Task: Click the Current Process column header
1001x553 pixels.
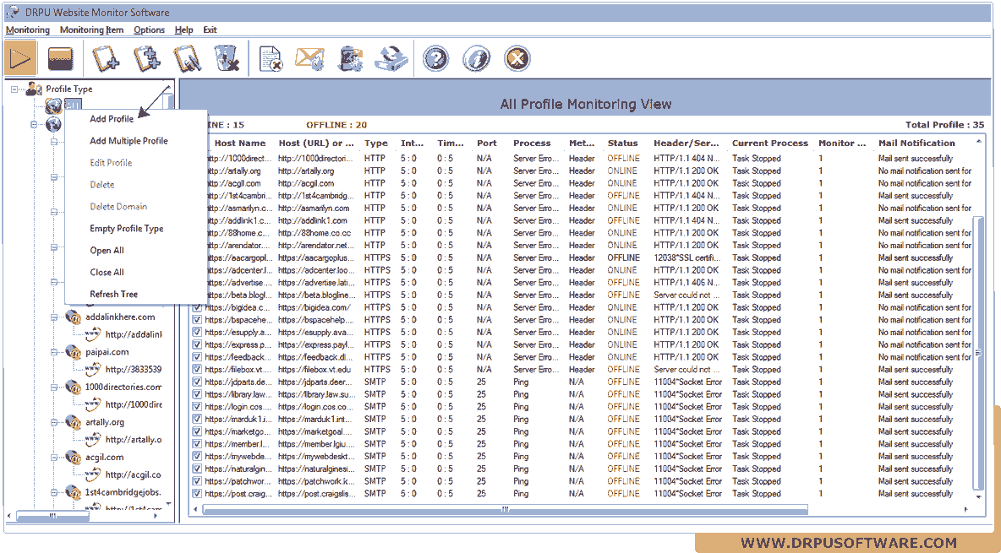Action: tap(770, 143)
